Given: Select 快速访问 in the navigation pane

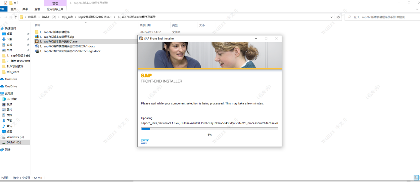Looking at the screenshot, I should tap(10, 29).
